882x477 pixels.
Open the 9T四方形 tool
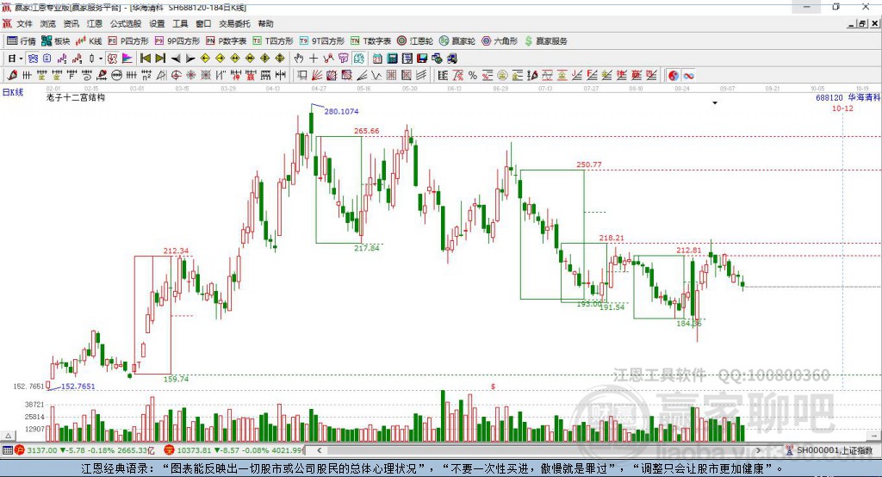pyautogui.click(x=322, y=41)
